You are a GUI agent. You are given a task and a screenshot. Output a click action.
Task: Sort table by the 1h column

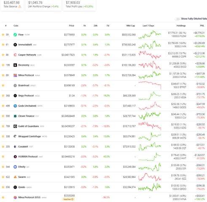coord(85,26)
